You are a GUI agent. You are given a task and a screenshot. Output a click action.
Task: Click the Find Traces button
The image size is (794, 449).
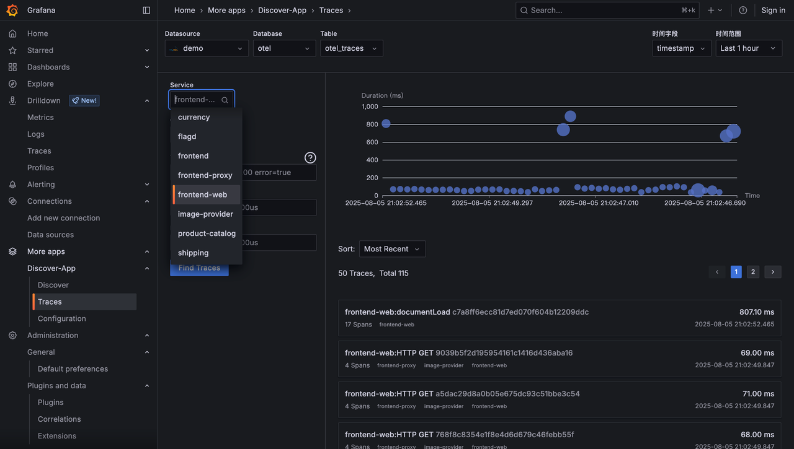click(x=199, y=268)
